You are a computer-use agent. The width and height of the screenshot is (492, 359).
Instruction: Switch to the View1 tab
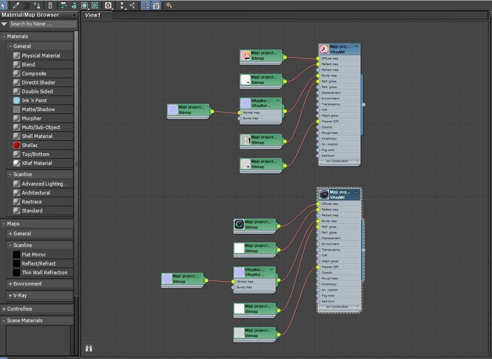click(x=97, y=15)
